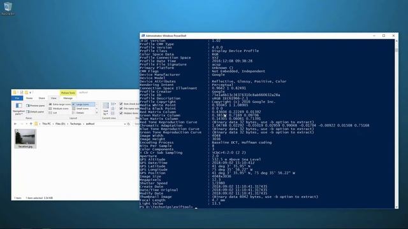Open the Sort by menu button
Screen dimensions: 408x229
105,109
